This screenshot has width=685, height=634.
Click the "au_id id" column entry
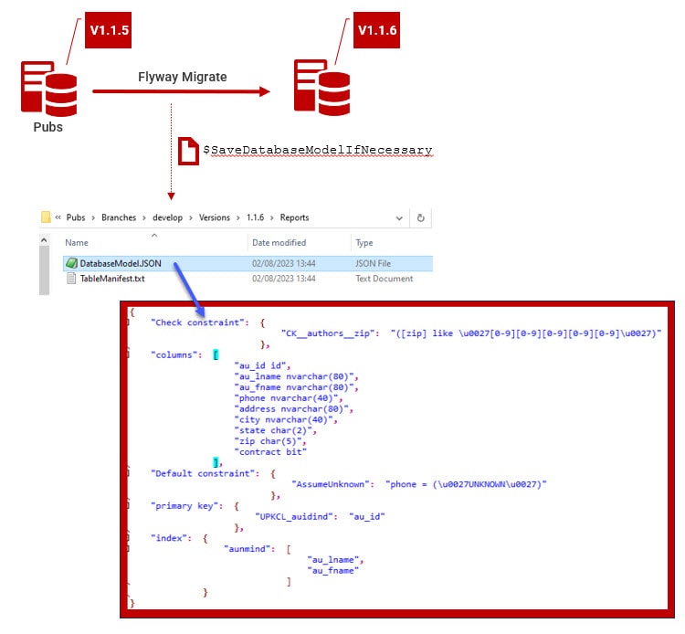coord(261,365)
